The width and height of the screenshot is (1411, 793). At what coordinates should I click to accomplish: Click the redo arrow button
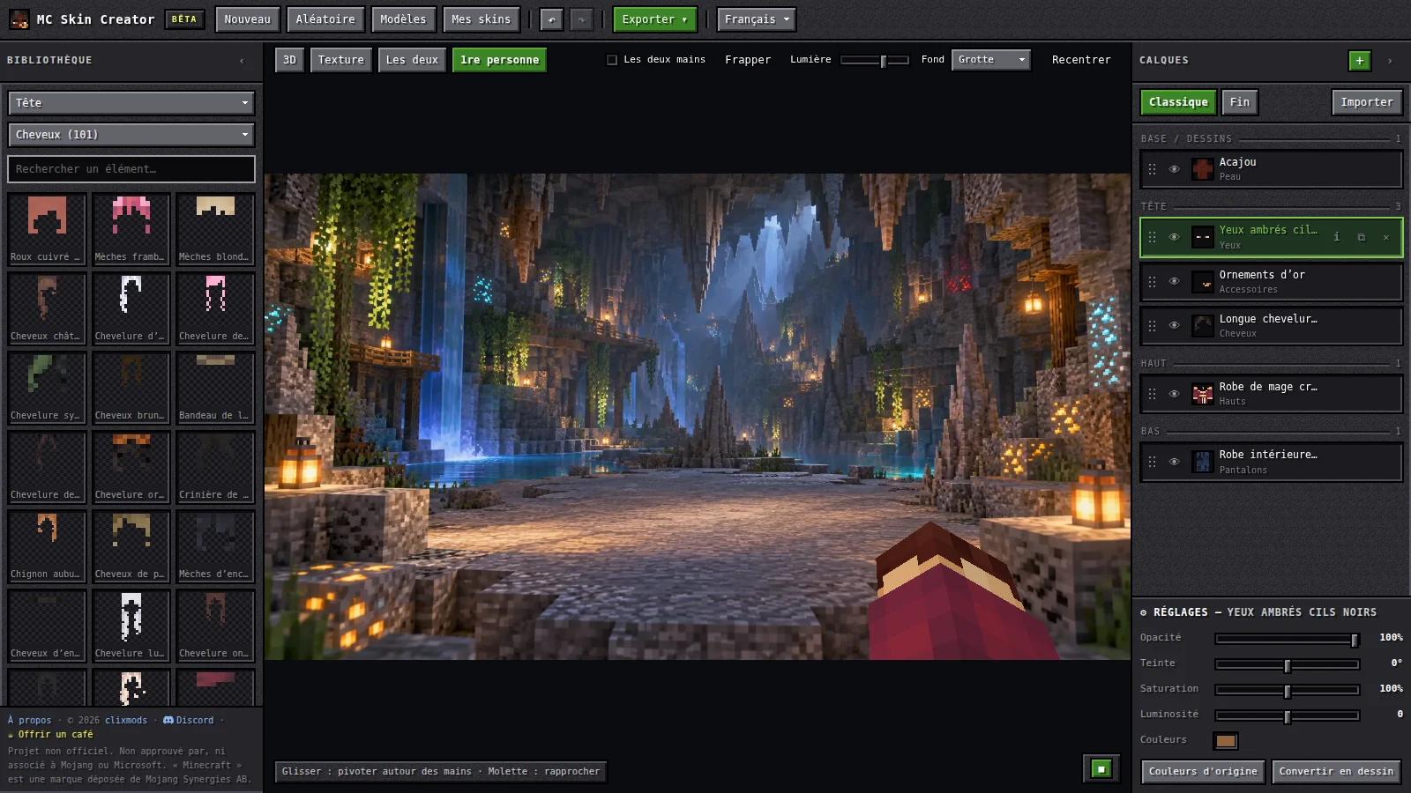pos(581,19)
